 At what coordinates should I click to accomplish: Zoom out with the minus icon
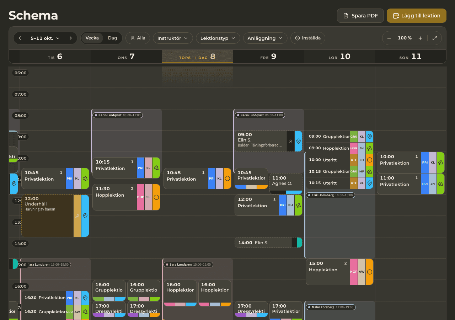389,38
